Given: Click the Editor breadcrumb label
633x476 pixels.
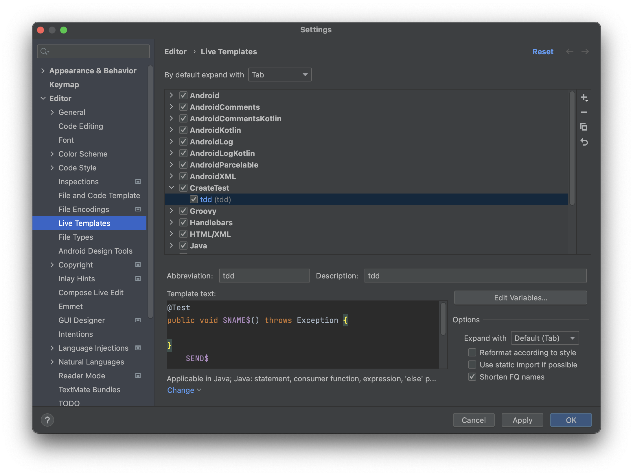Looking at the screenshot, I should click(x=175, y=52).
